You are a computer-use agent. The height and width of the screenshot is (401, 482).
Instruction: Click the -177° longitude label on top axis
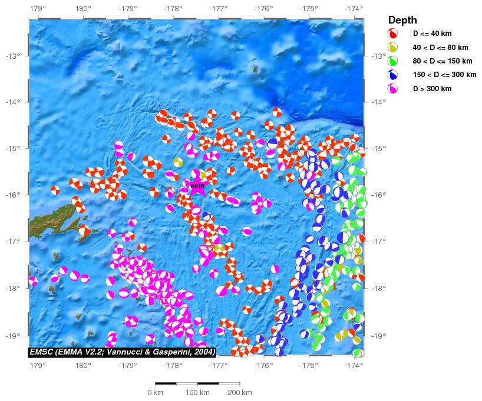(219, 9)
